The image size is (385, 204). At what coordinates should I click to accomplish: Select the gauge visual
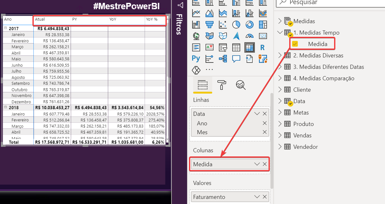(249, 36)
